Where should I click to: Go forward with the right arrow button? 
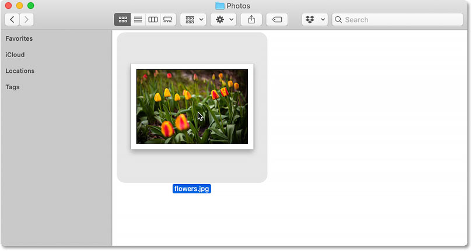(26, 20)
